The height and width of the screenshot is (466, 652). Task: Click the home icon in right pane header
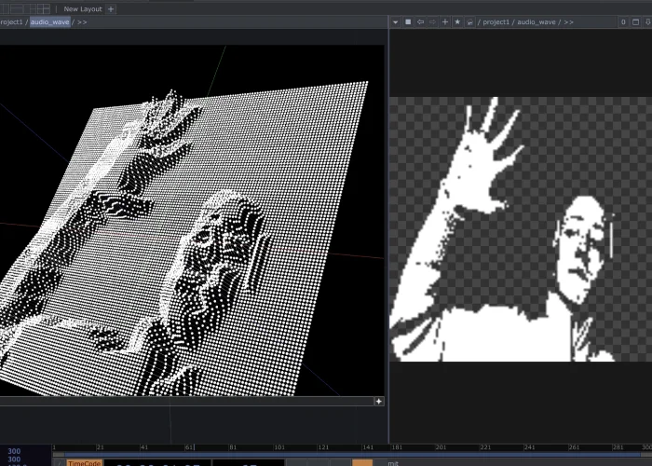(469, 22)
